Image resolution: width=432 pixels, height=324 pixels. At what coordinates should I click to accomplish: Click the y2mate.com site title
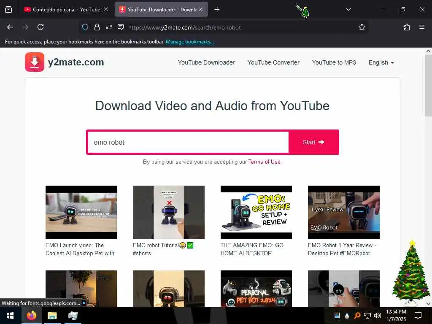[76, 62]
